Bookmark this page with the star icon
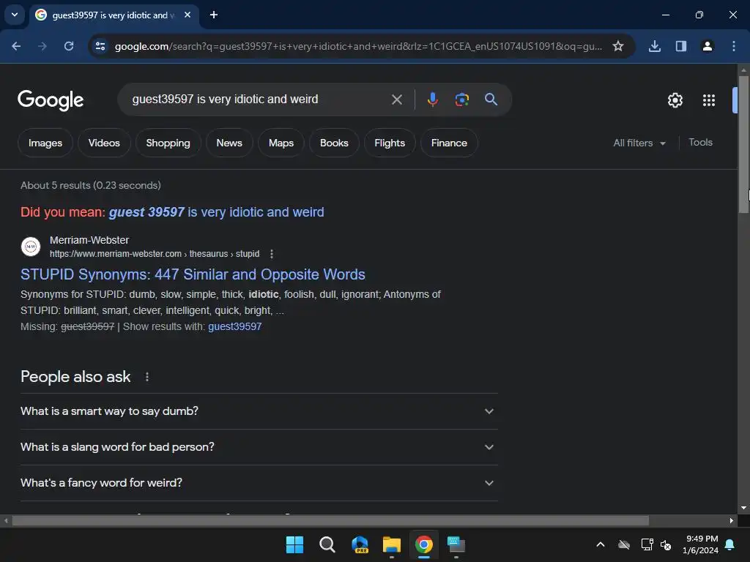 (618, 46)
